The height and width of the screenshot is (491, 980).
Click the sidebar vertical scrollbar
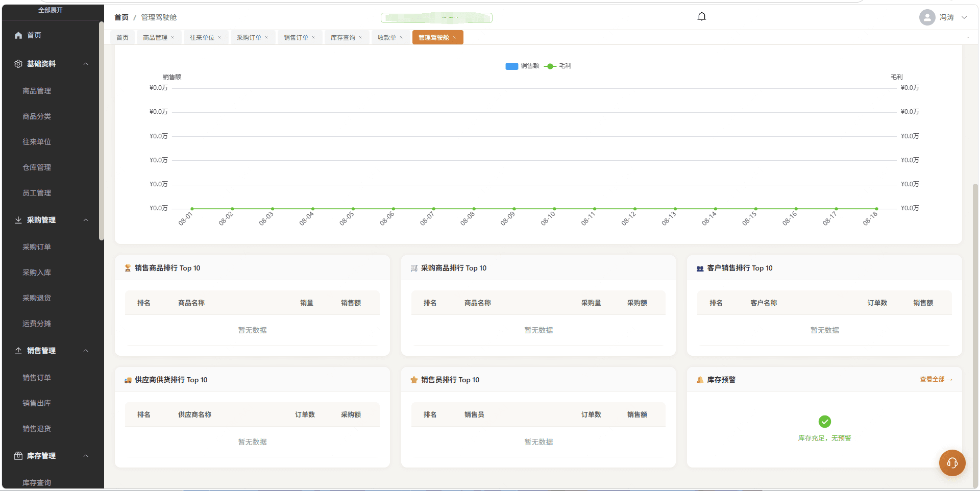tap(102, 130)
